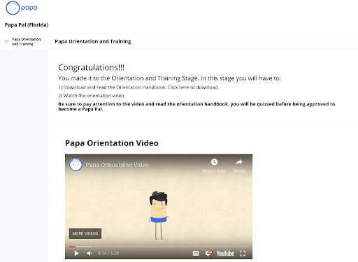
Task: Mute the video with the speaker icon
Action: 89,254
